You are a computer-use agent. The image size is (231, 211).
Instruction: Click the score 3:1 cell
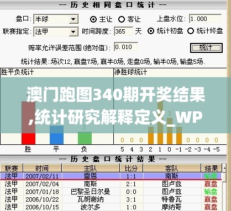point(131,199)
